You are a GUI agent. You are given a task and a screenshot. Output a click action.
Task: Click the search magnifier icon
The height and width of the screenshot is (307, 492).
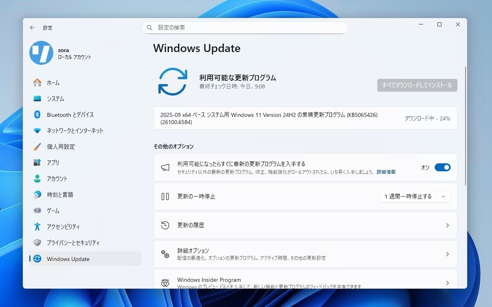pyautogui.click(x=150, y=28)
